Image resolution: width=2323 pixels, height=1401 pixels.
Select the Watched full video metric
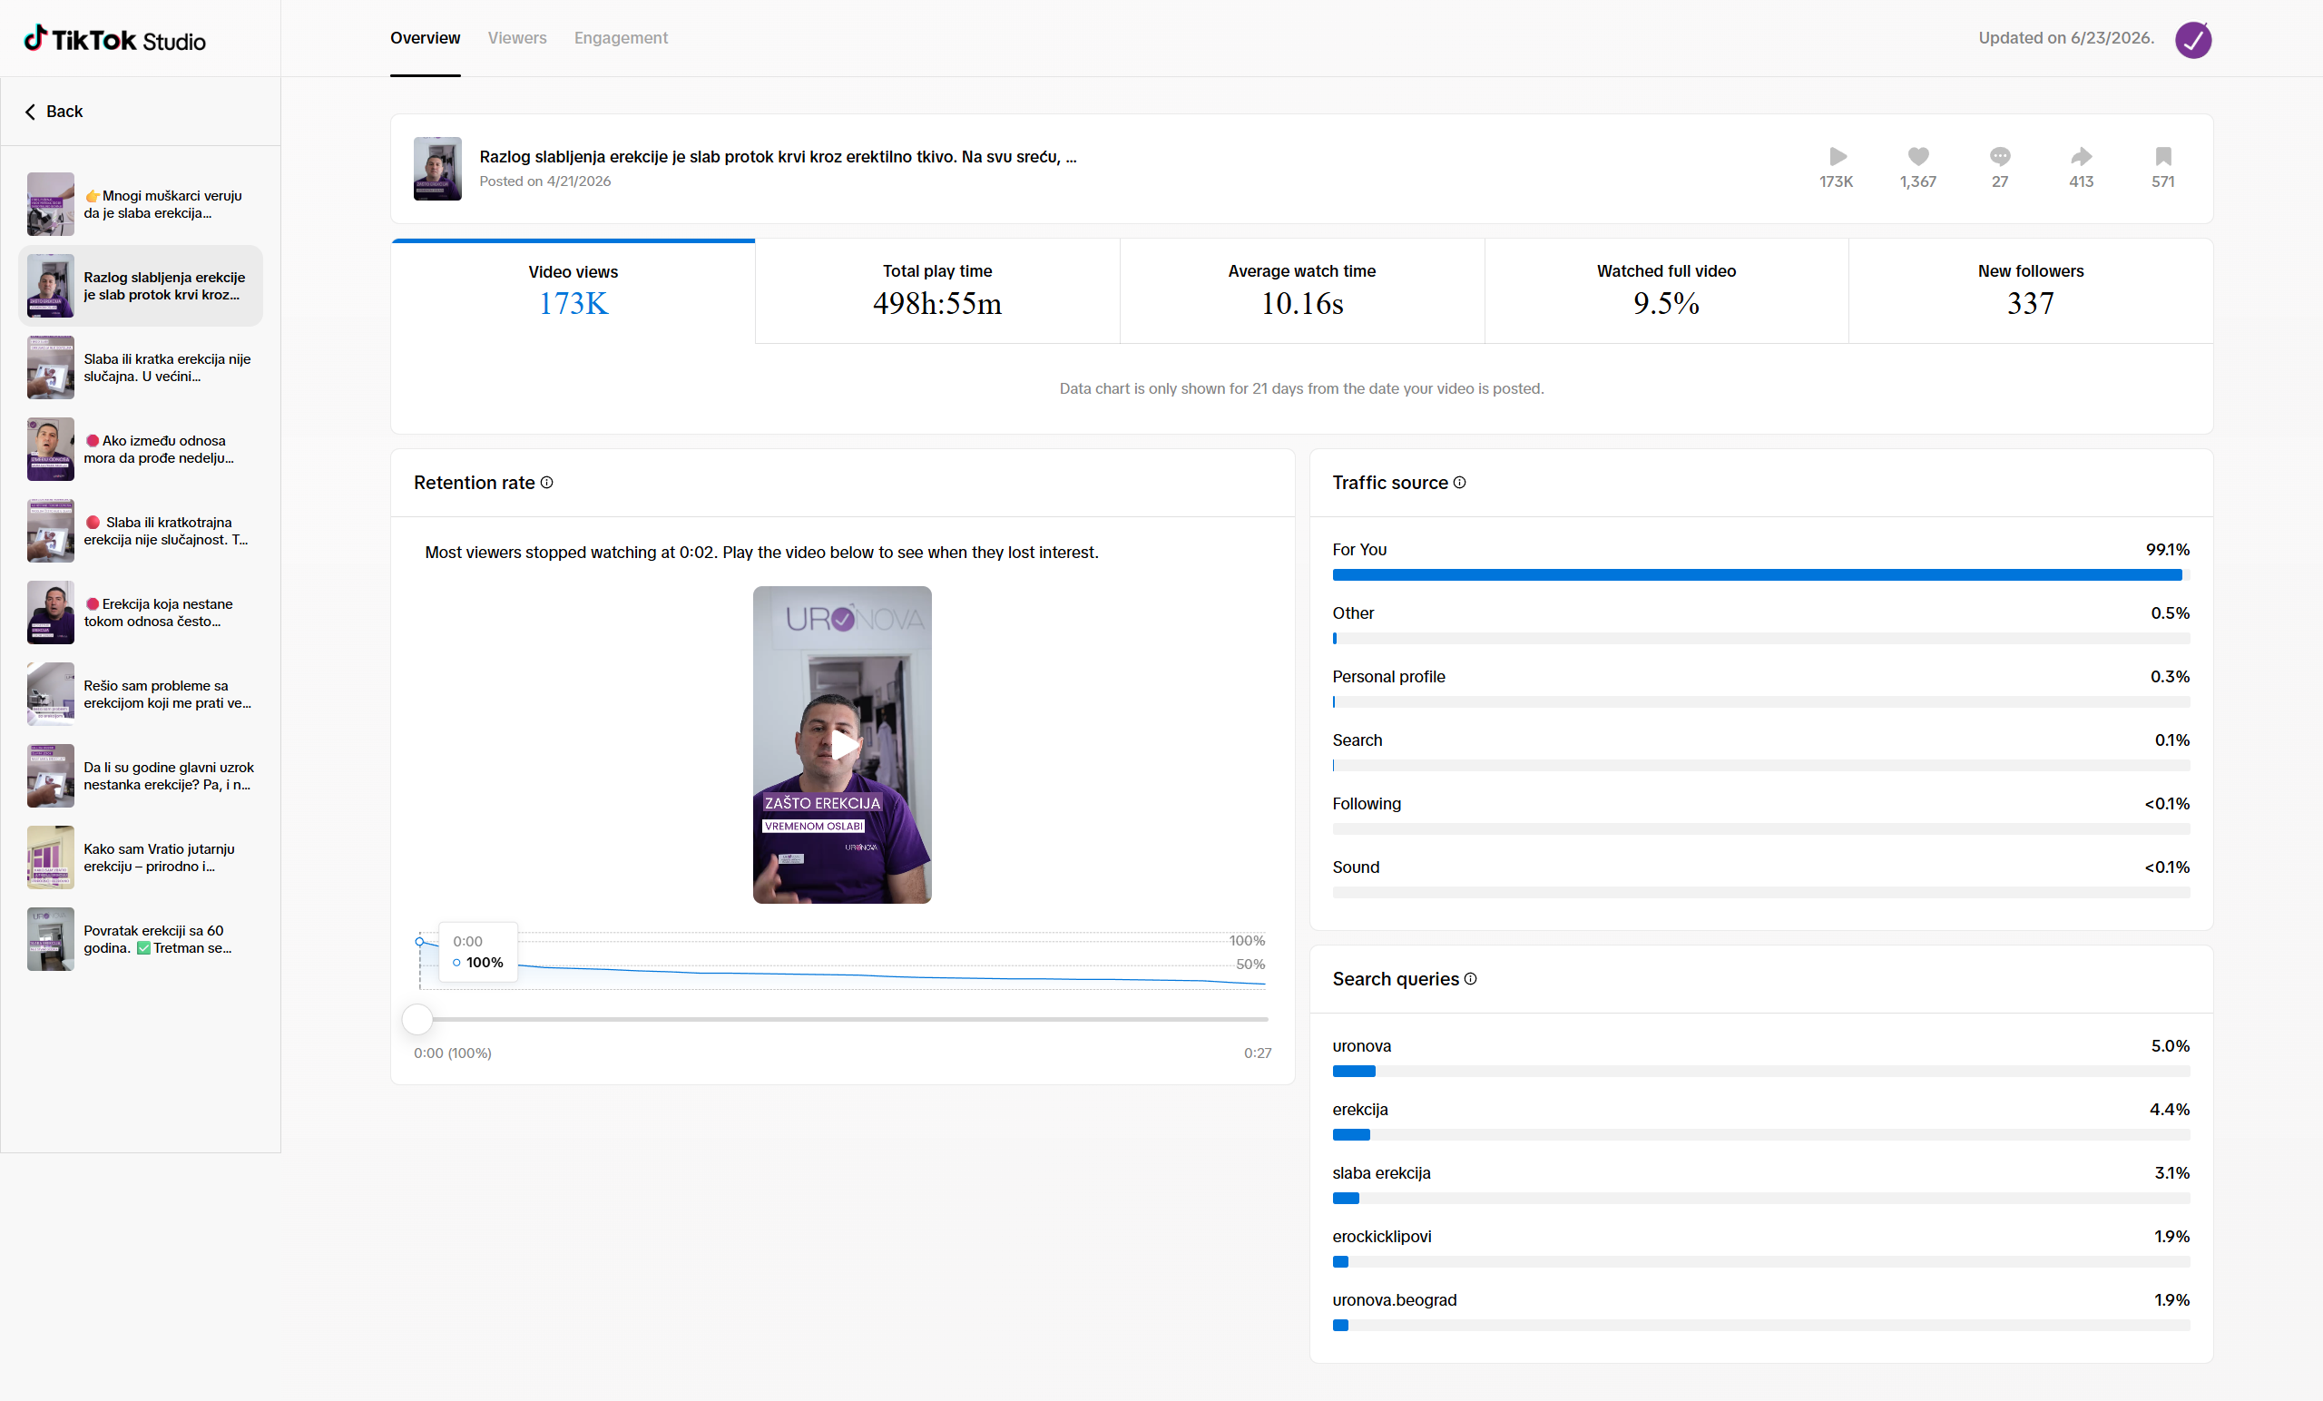(1666, 291)
